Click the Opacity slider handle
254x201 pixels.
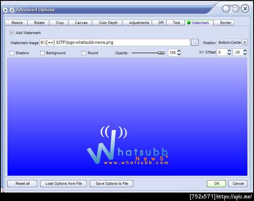(x=161, y=53)
